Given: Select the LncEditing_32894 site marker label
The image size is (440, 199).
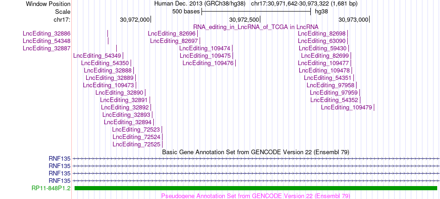Looking at the screenshot, I should (128, 122).
